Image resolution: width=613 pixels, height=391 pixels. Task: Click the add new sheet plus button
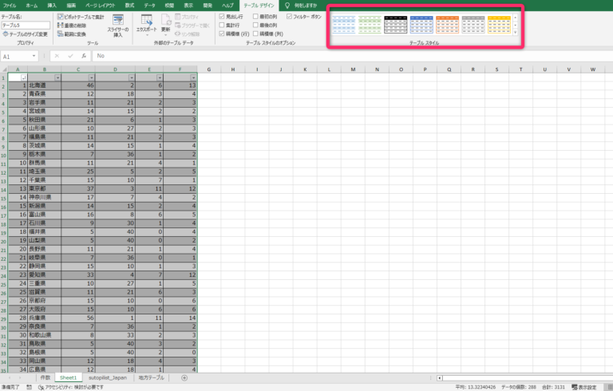pyautogui.click(x=184, y=377)
